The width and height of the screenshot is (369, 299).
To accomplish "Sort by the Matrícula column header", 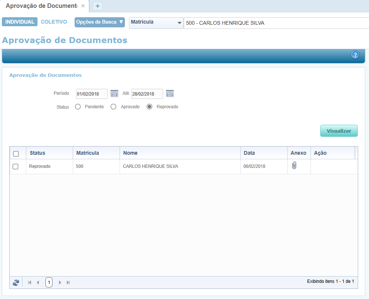I will click(x=96, y=153).
